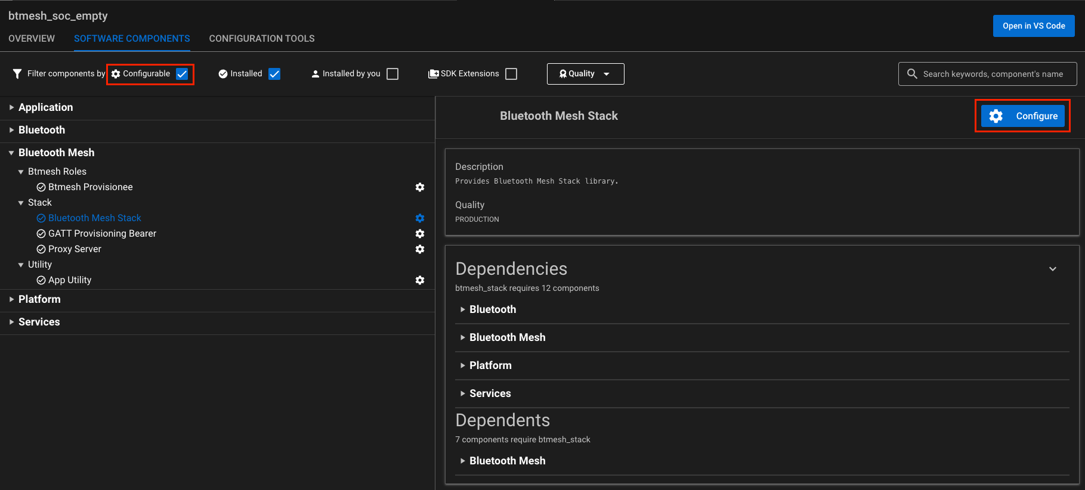The width and height of the screenshot is (1085, 490).
Task: Enable the SDK Extensions checkbox
Action: (511, 74)
